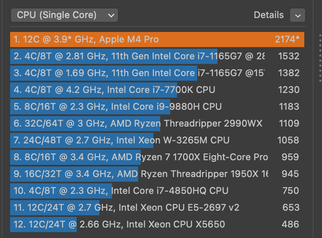This screenshot has width=322, height=238.
Task: Open the CPU (Single Core) dropdown
Action: click(64, 16)
